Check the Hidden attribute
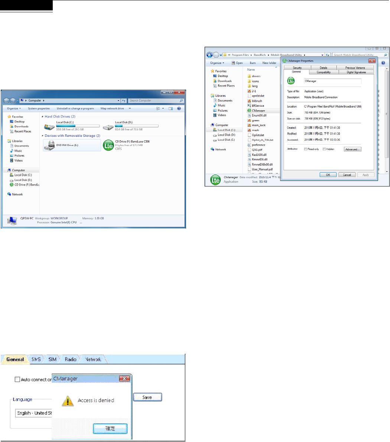 [324, 149]
